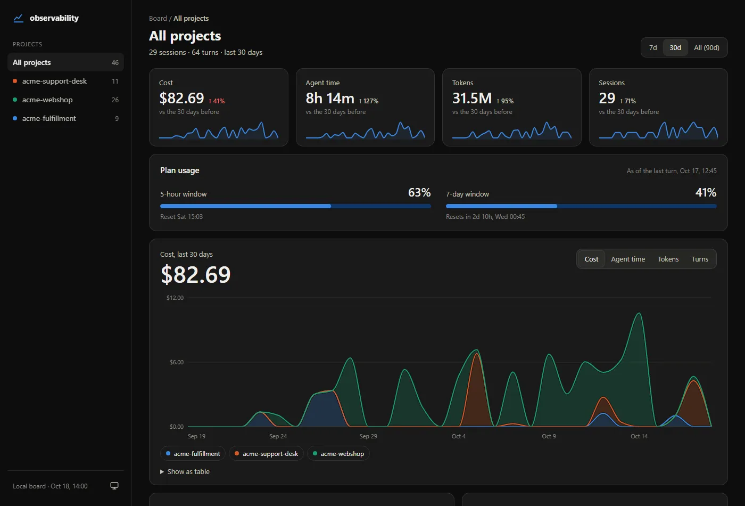Switch chart to the Cost tab
This screenshot has height=506, width=745.
[x=591, y=259]
